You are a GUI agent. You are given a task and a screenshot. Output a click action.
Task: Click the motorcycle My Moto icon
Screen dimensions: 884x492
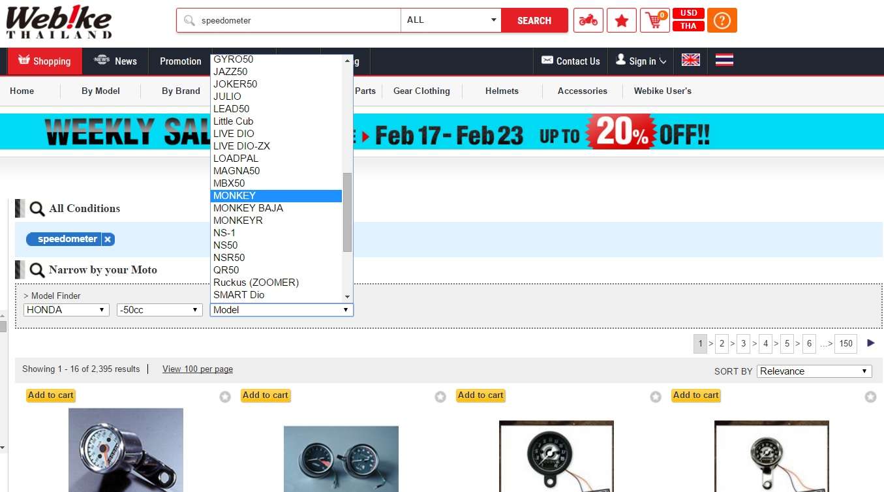pos(588,20)
